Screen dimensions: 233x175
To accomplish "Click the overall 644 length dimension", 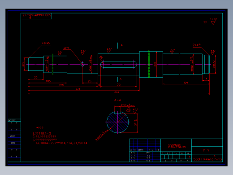I will click(116, 92).
